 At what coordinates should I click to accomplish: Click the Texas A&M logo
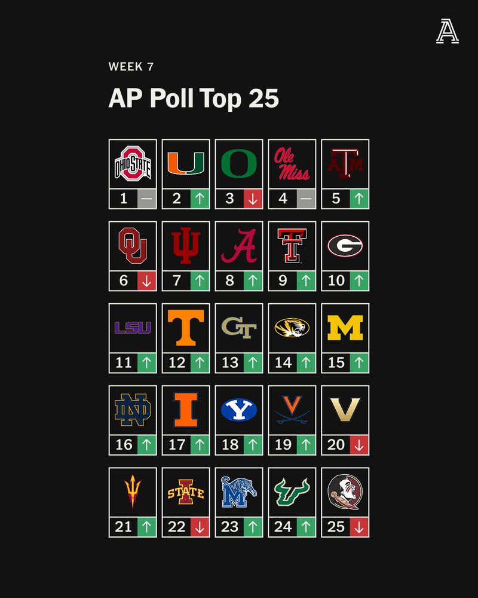[x=345, y=164]
